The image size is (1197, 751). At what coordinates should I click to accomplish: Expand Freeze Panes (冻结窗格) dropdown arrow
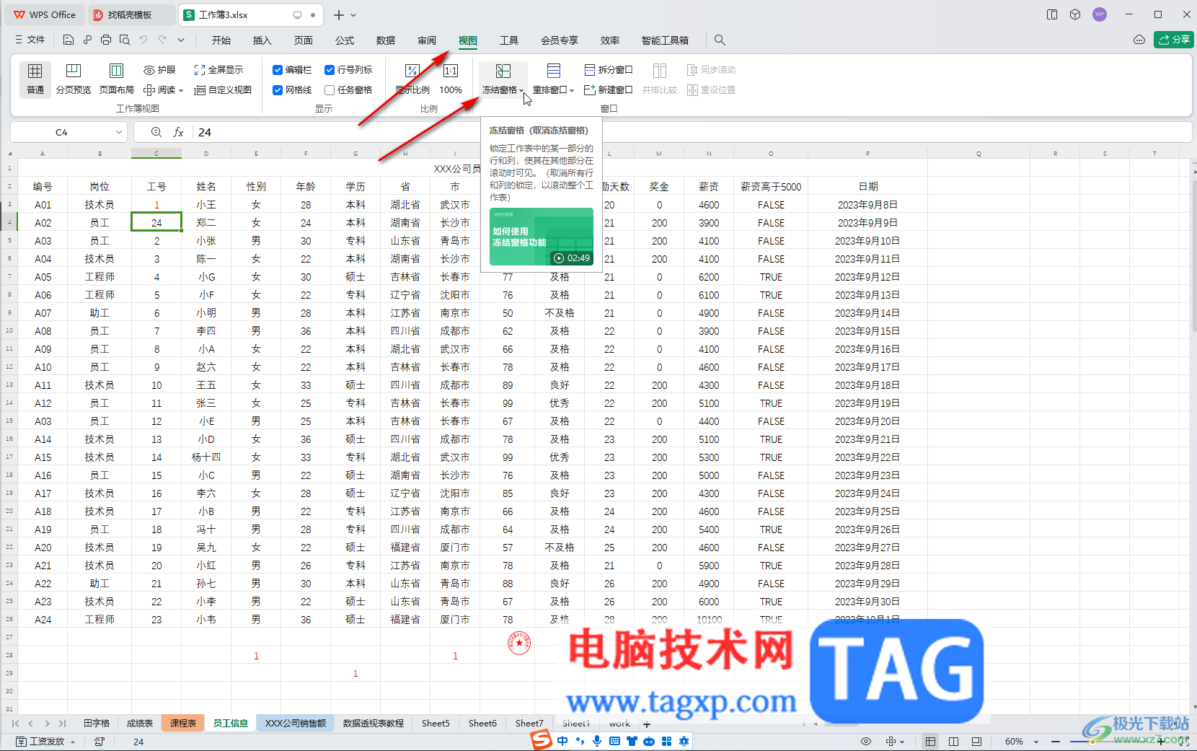[x=521, y=91]
